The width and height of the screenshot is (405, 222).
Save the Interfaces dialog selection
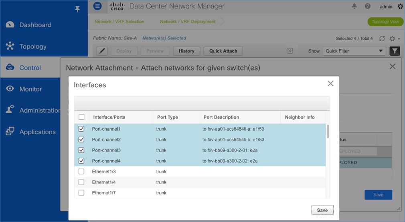pyautogui.click(x=322, y=210)
